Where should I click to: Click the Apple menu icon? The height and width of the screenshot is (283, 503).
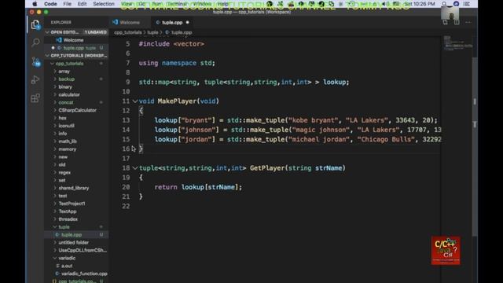(35, 4)
